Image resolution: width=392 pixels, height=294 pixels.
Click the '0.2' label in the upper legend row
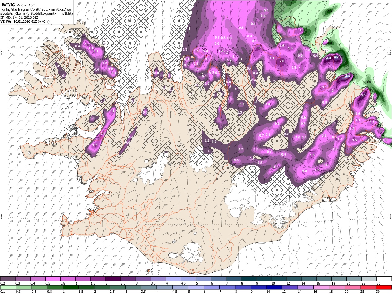click(3, 283)
